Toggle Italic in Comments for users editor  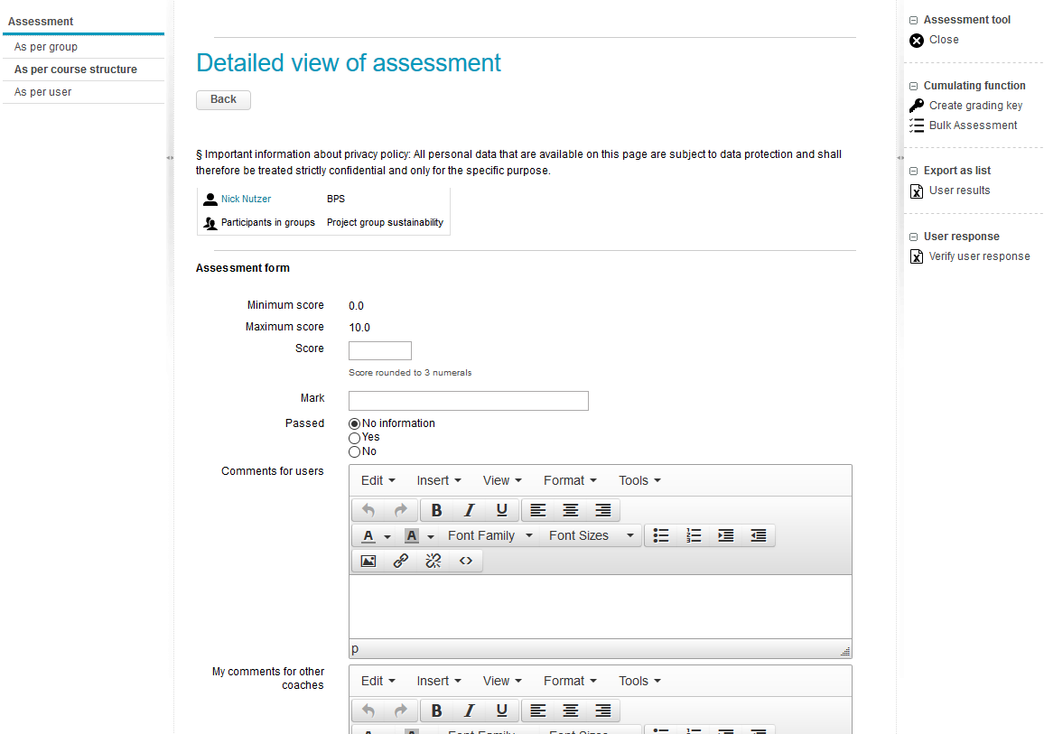(469, 510)
